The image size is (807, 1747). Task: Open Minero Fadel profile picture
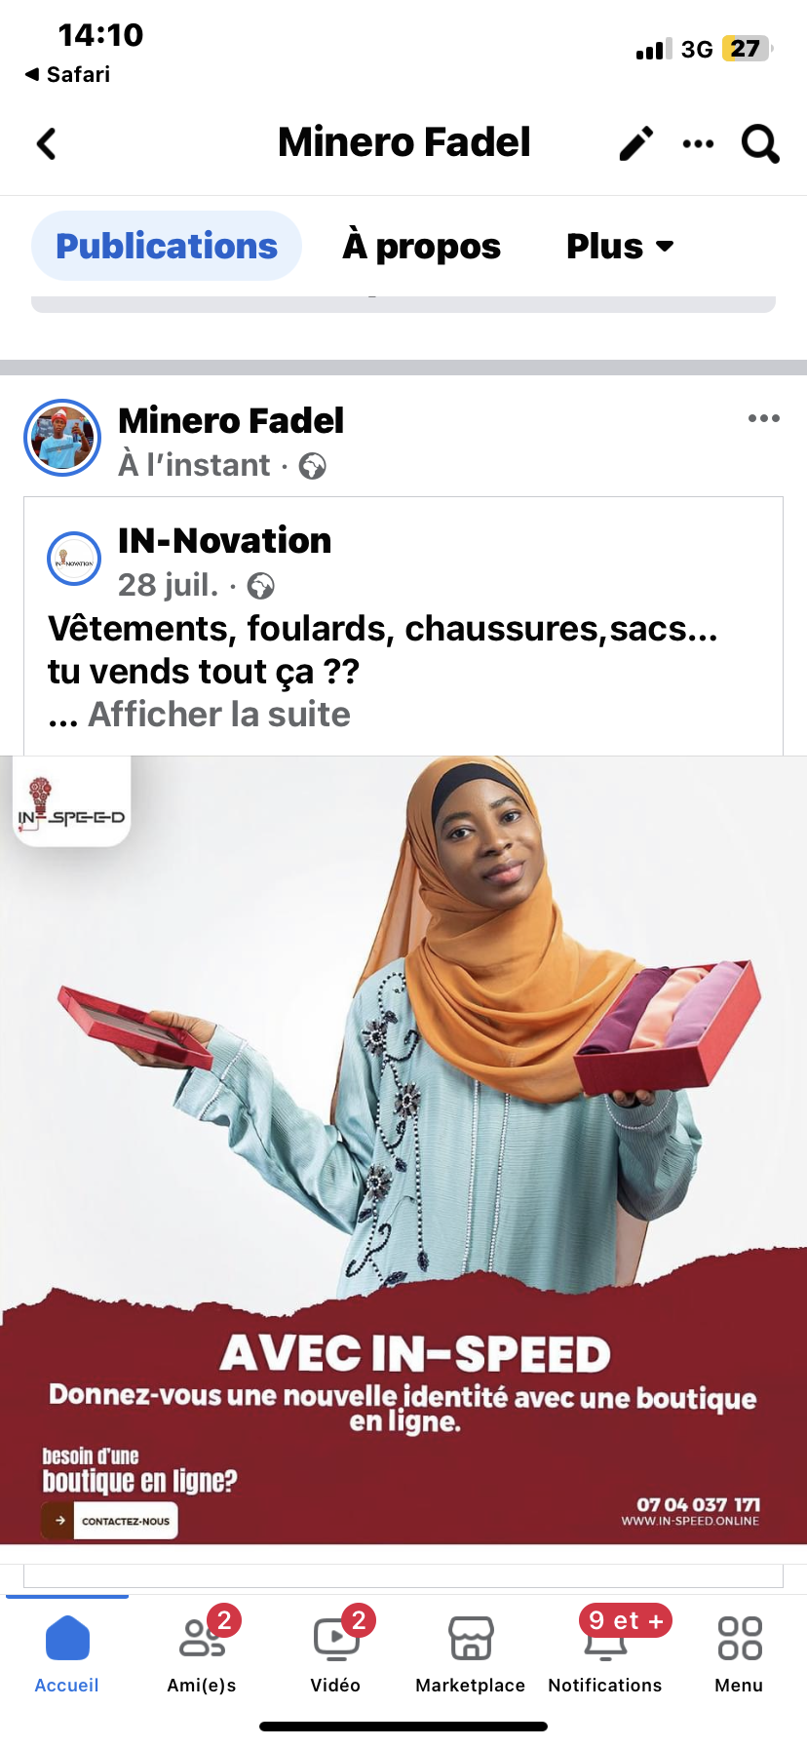click(x=62, y=438)
